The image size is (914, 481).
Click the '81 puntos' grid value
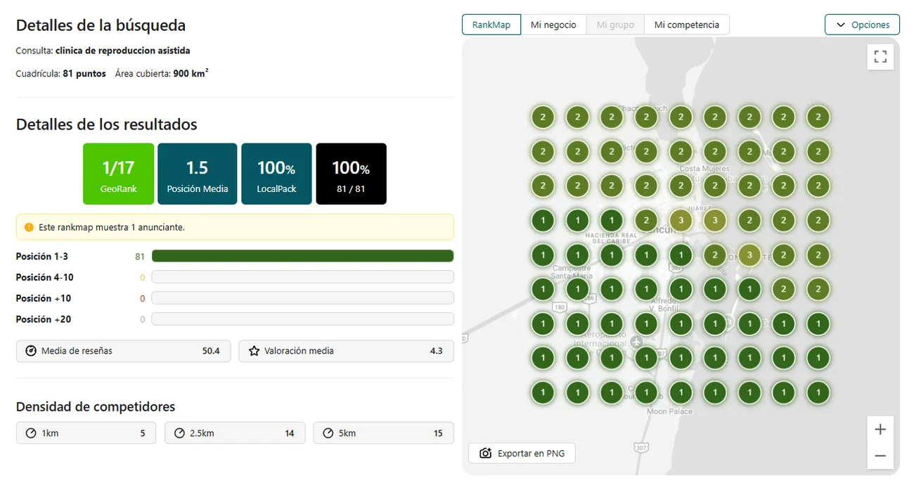84,74
